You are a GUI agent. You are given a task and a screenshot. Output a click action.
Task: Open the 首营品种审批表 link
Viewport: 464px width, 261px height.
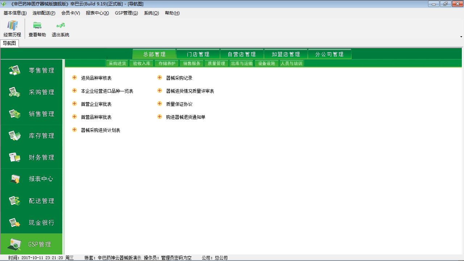(96, 117)
